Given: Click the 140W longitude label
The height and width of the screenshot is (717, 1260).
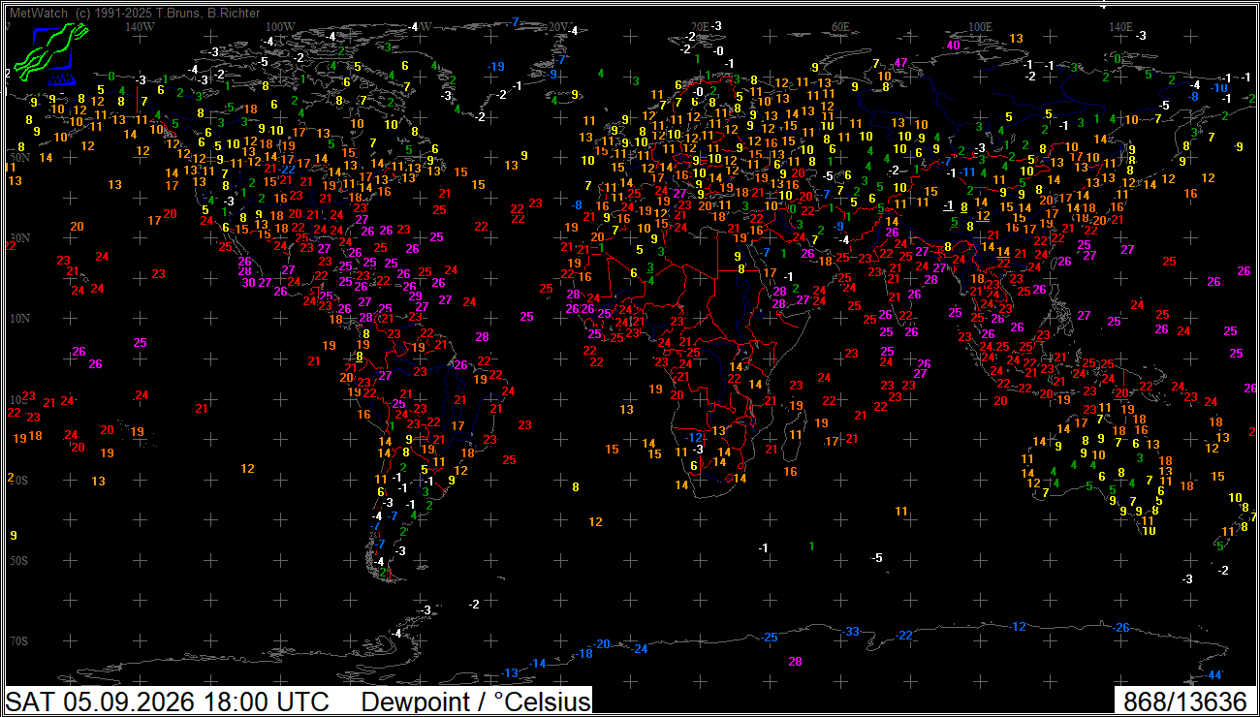Looking at the screenshot, I should coord(141,27).
